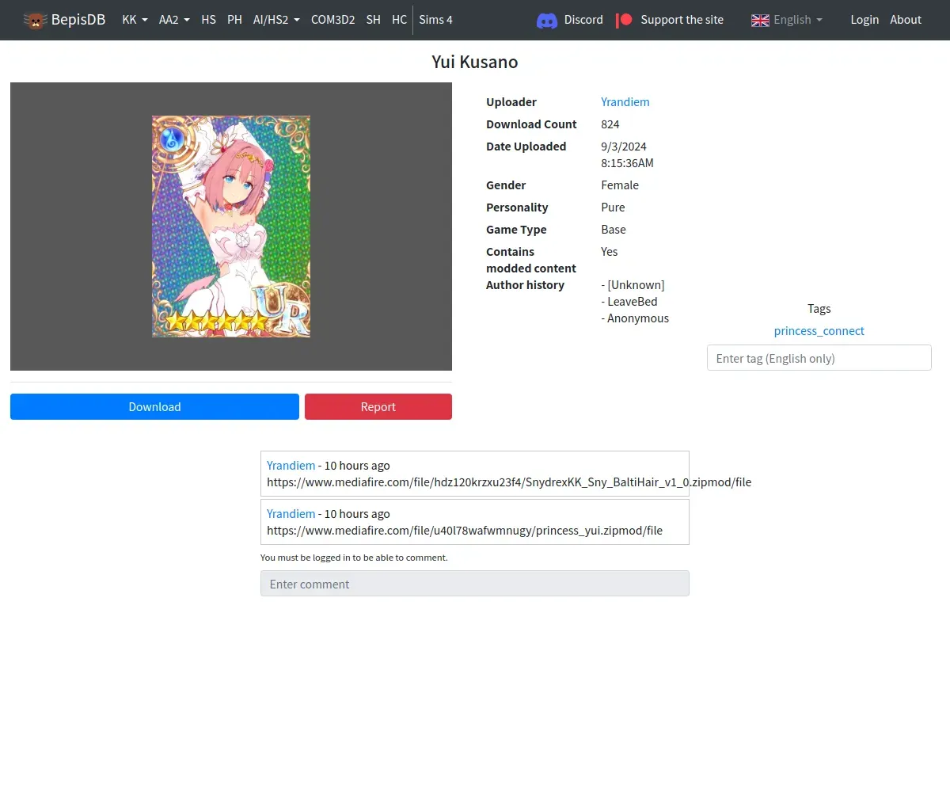The width and height of the screenshot is (950, 792).
Task: Click the personality value Pure
Action: coord(613,207)
